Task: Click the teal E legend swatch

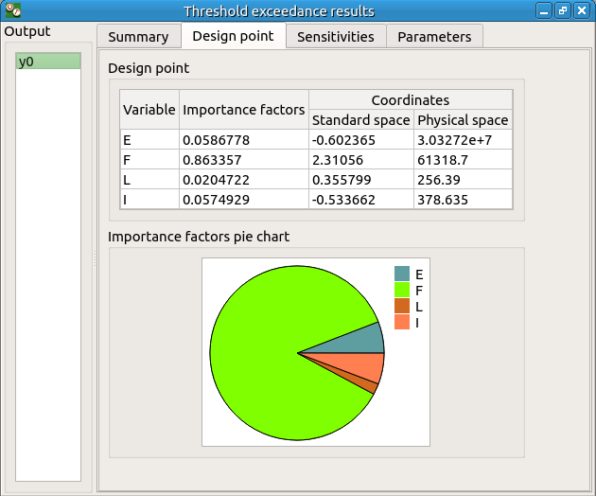Action: 402,274
